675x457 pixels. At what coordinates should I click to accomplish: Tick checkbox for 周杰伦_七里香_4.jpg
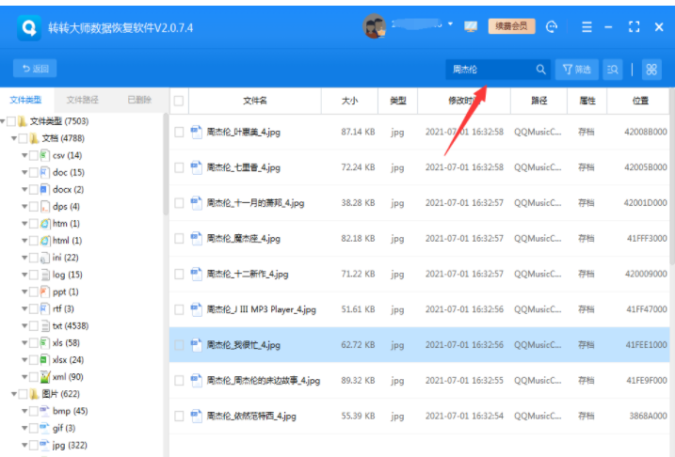[x=179, y=167]
